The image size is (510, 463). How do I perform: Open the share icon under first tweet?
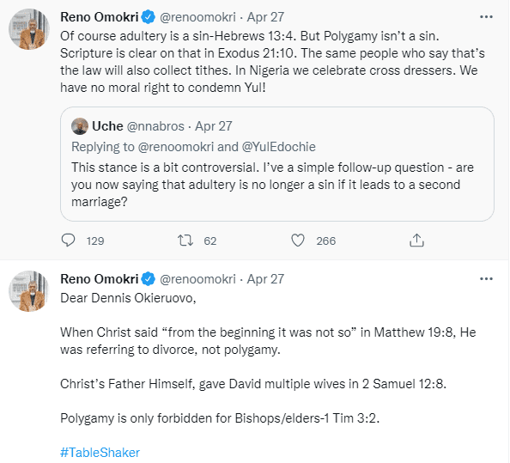(416, 241)
